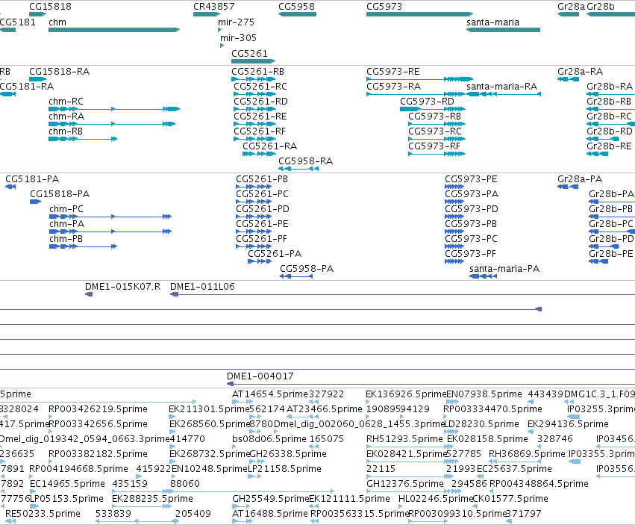Click the santa-maria gene label
Image resolution: width=635 pixels, height=525 pixels.
pyautogui.click(x=493, y=22)
